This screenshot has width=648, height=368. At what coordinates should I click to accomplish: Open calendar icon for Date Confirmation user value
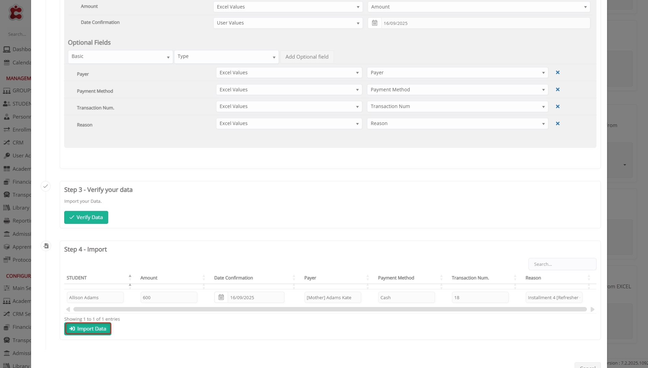point(375,23)
